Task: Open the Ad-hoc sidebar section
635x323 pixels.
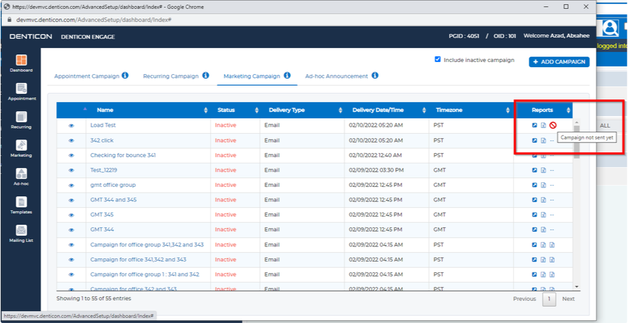Action: pyautogui.click(x=21, y=177)
